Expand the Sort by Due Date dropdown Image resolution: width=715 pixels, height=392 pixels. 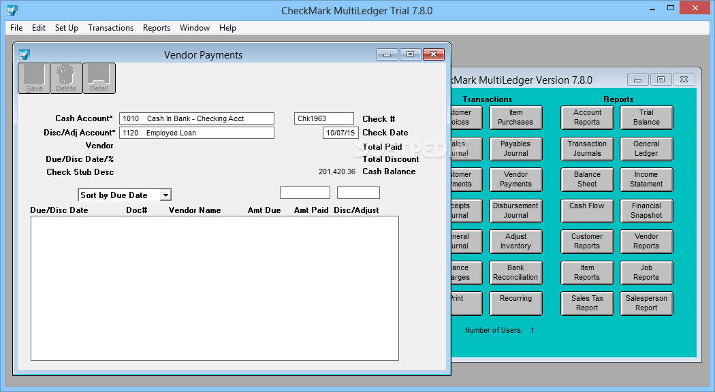click(165, 195)
